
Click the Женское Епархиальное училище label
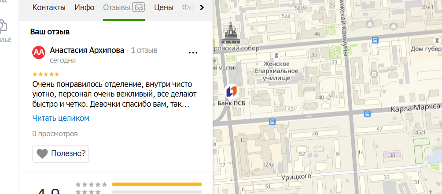click(x=276, y=71)
